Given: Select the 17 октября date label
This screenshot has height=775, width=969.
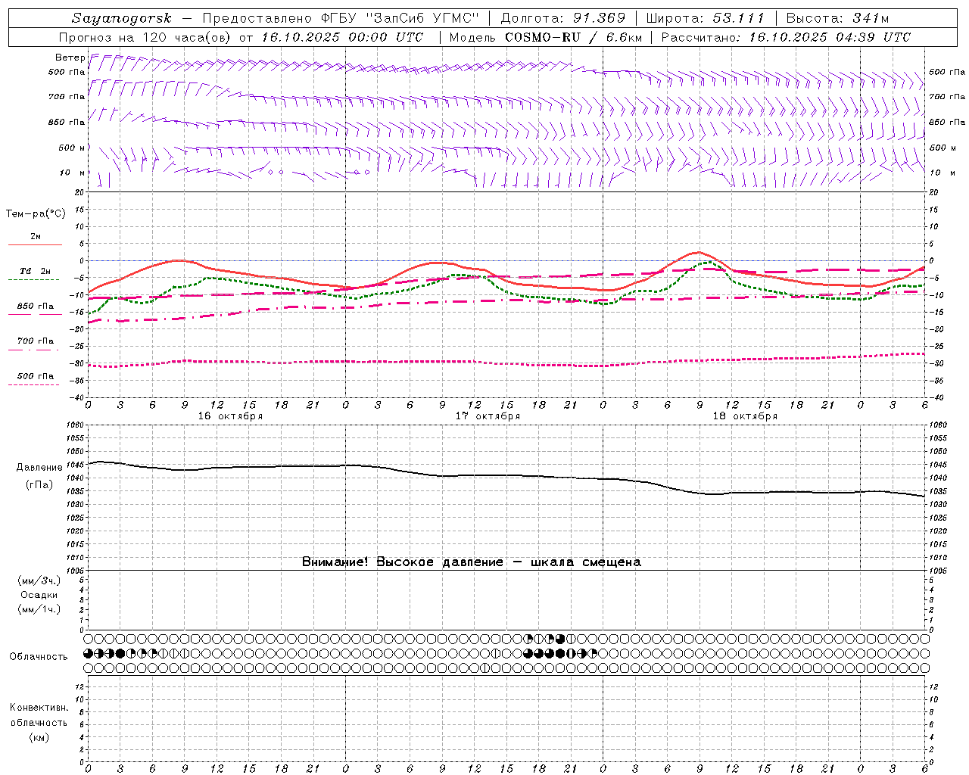Looking at the screenshot, I should click(488, 416).
